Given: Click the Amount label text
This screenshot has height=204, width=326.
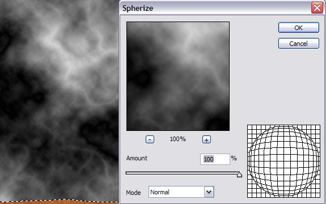Looking at the screenshot, I should (x=137, y=158).
